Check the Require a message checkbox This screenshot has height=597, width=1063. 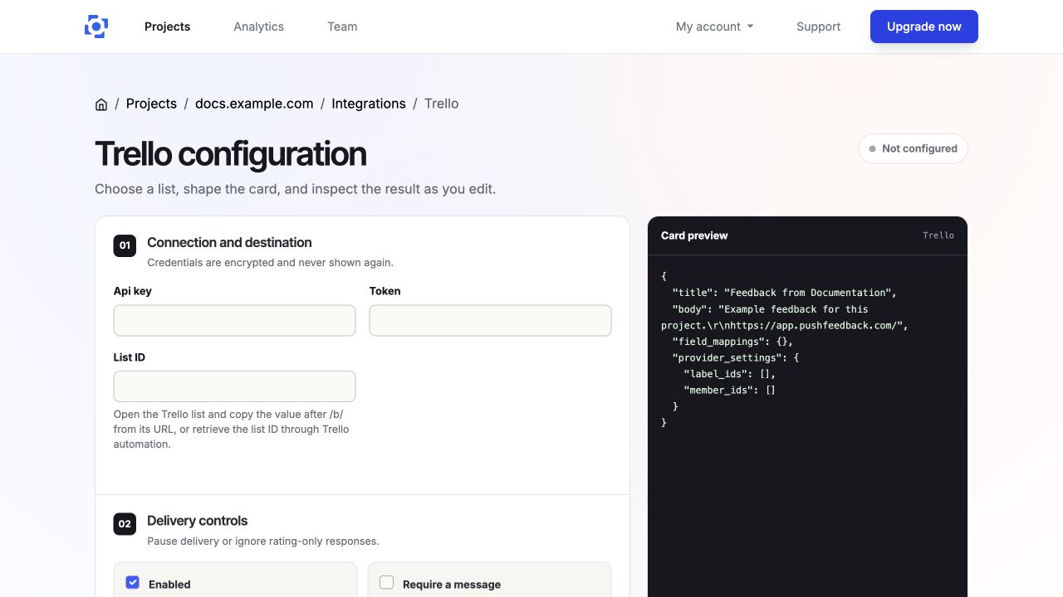coord(386,582)
